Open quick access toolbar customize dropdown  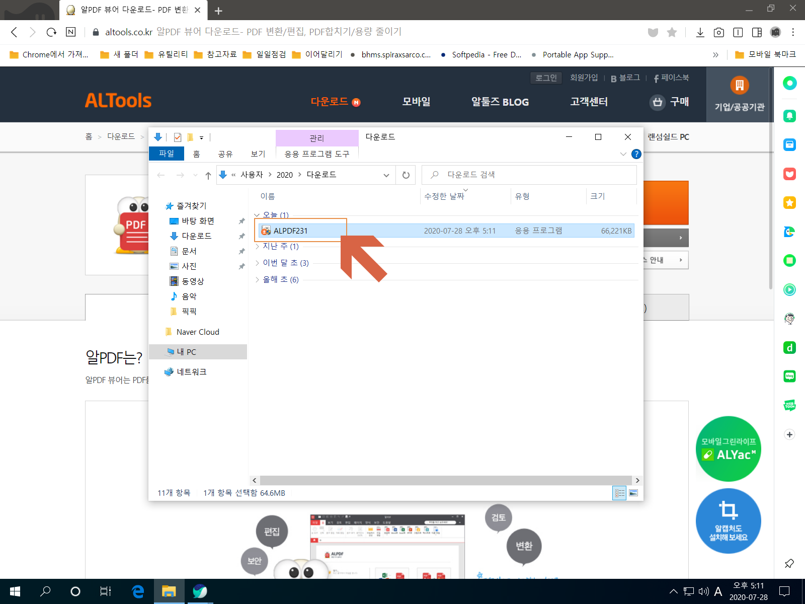click(201, 137)
